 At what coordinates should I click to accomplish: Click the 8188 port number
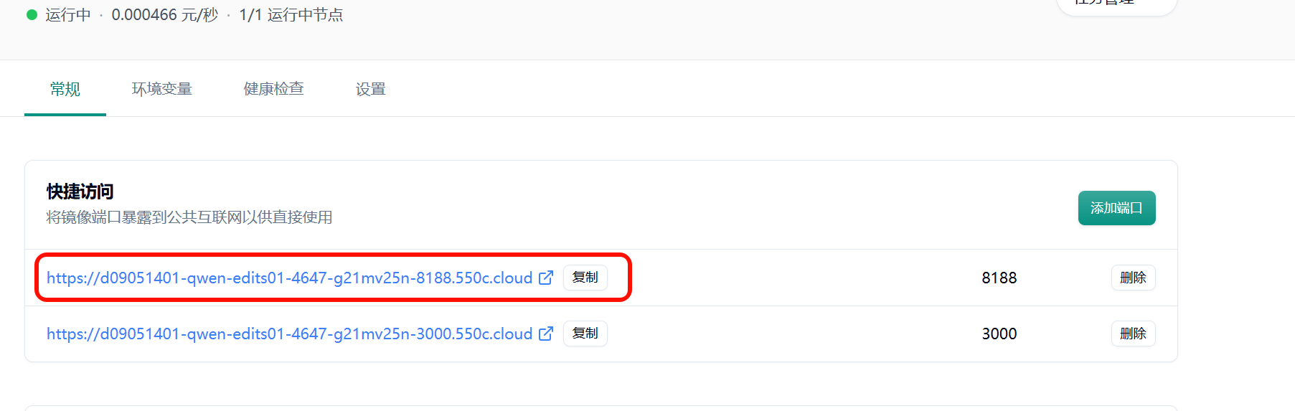(999, 278)
